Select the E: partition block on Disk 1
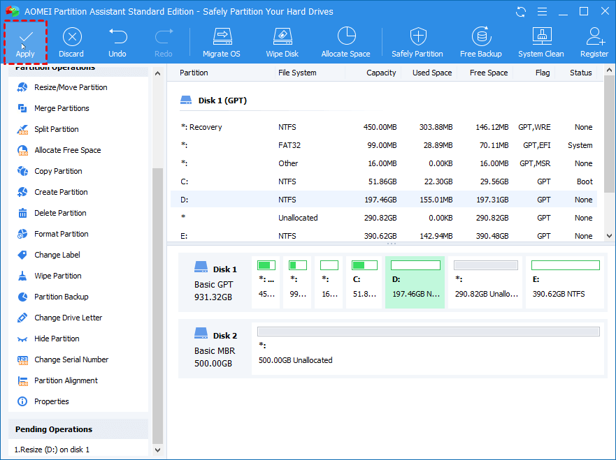Viewport: 616px width, 460px height. [x=565, y=281]
